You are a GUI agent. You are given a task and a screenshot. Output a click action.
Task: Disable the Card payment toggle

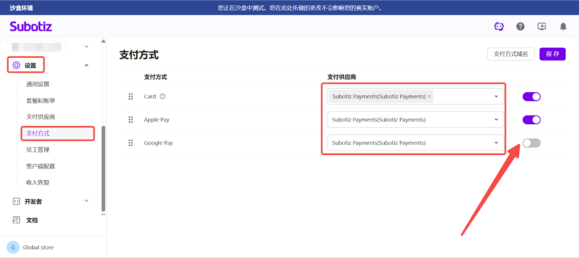pos(531,96)
